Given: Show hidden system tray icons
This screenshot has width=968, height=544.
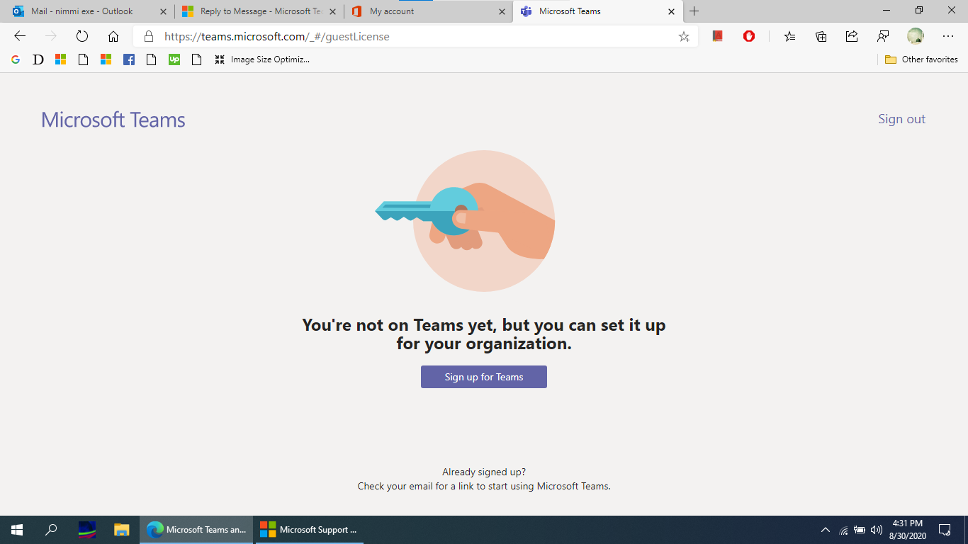Looking at the screenshot, I should (826, 530).
